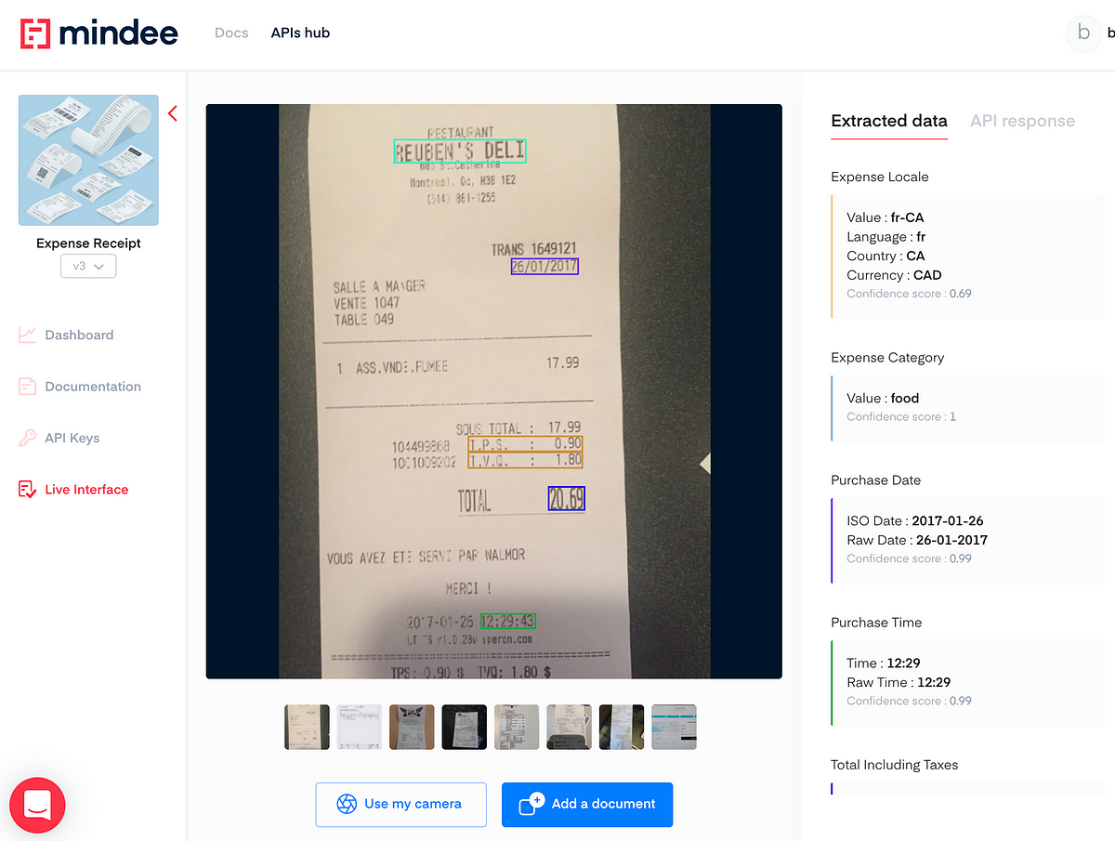The height and width of the screenshot is (841, 1115).
Task: Click the Add a document button
Action: click(587, 804)
